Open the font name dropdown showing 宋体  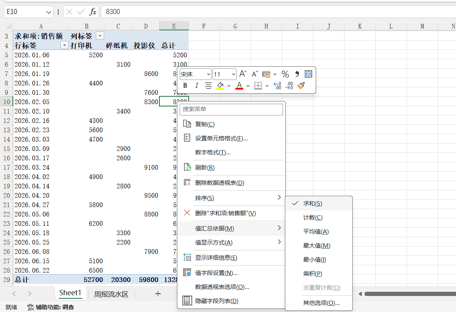[195, 74]
